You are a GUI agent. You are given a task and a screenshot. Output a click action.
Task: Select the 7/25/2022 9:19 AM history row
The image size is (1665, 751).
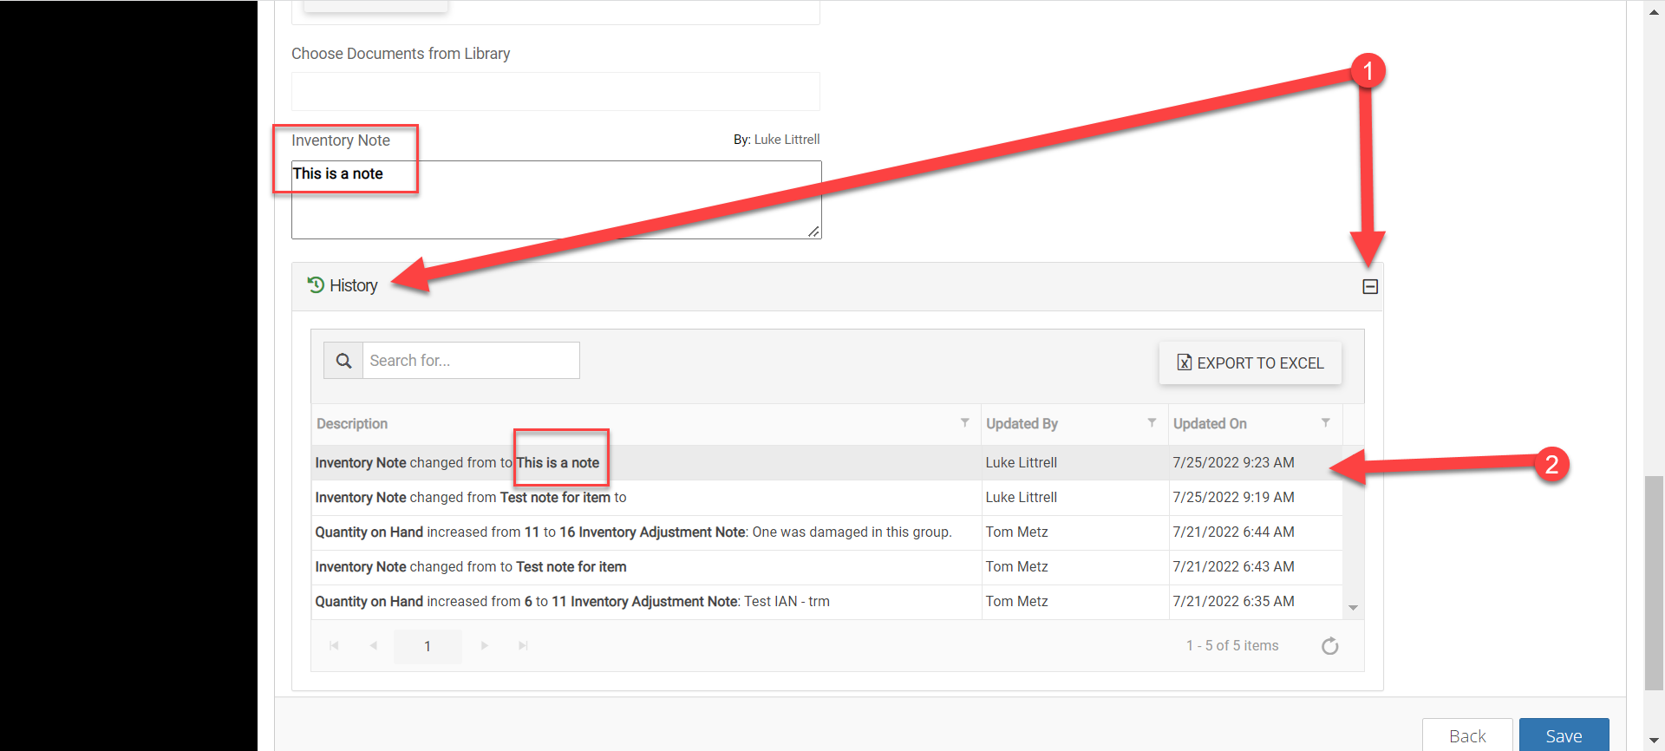click(646, 498)
